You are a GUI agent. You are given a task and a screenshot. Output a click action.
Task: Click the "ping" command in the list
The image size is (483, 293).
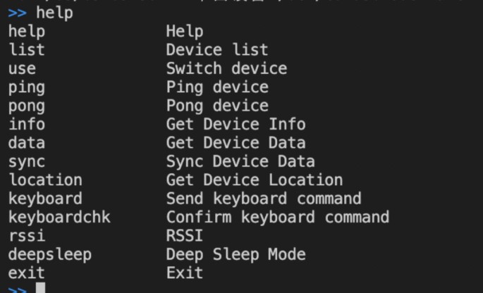pyautogui.click(x=27, y=87)
